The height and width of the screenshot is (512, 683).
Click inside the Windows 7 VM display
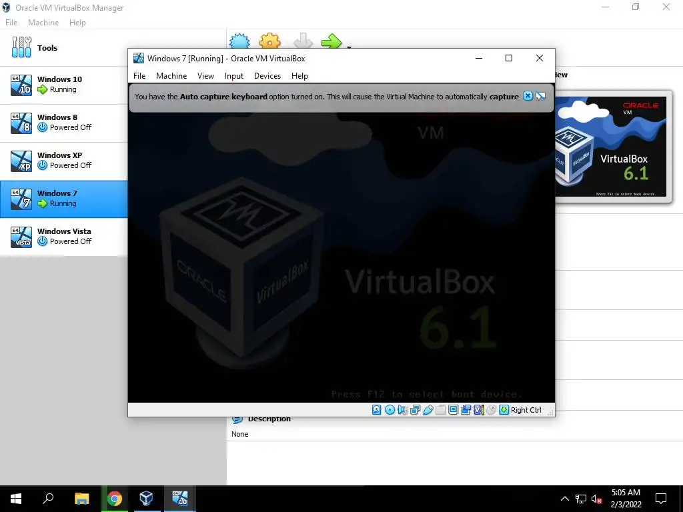tap(341, 257)
